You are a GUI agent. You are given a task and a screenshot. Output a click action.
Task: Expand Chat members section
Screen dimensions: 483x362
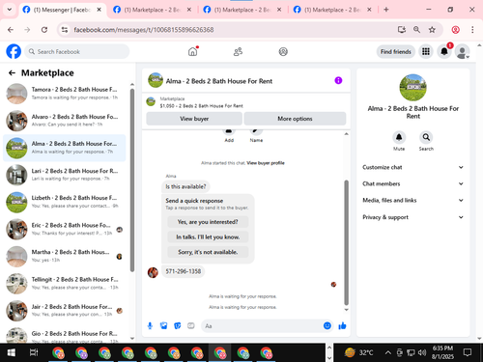[413, 183]
